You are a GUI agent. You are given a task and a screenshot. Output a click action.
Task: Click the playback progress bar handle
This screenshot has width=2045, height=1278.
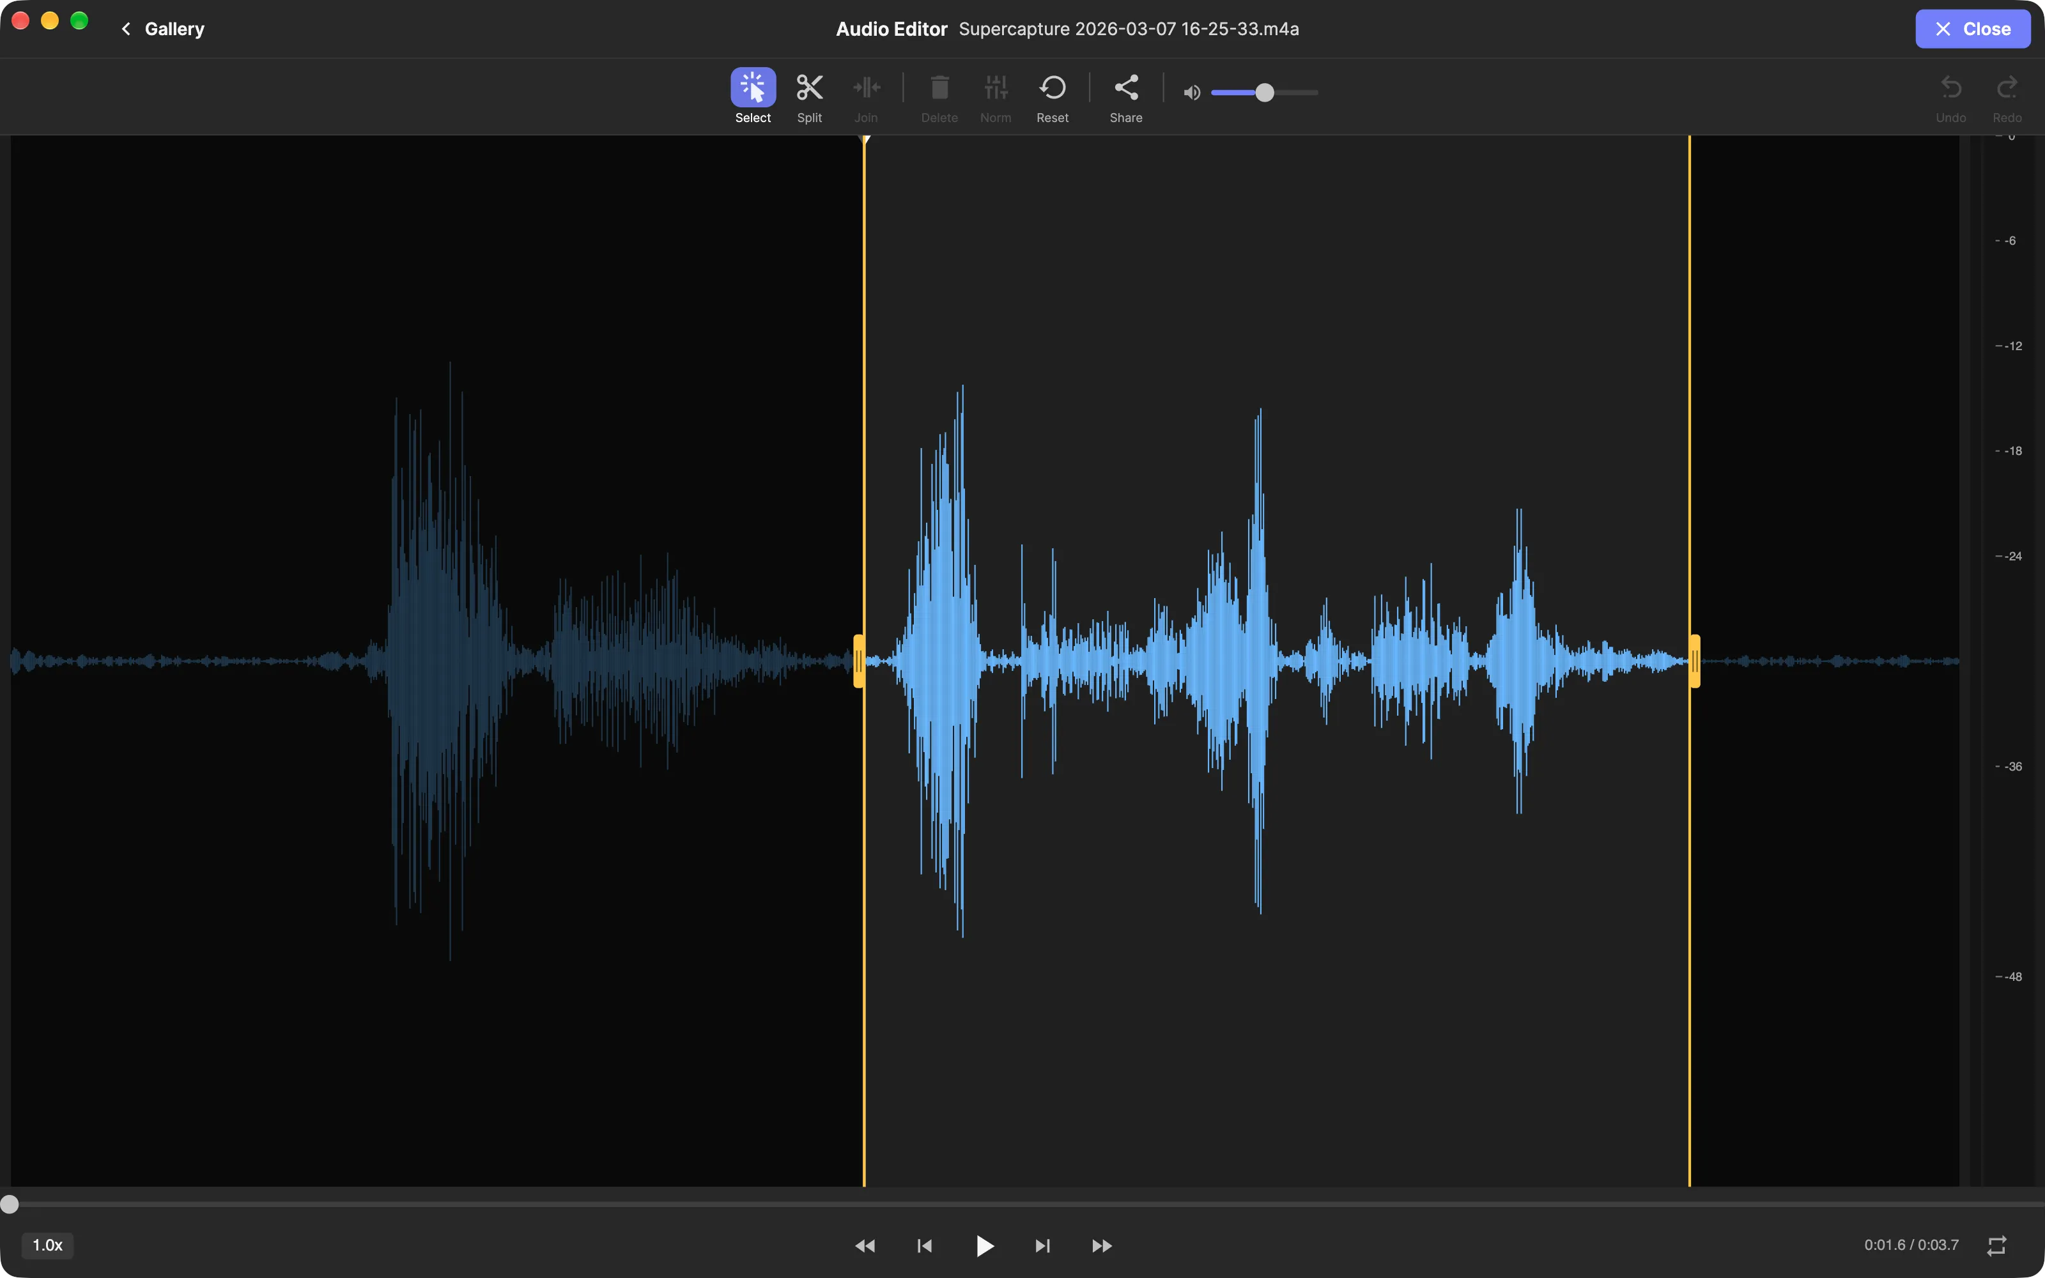click(x=10, y=1205)
